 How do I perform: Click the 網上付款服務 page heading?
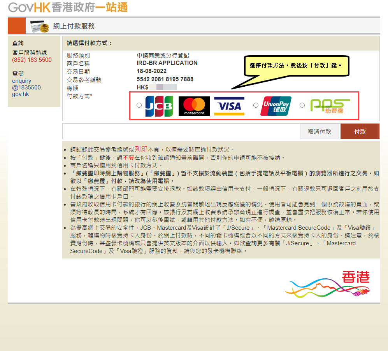point(74,26)
